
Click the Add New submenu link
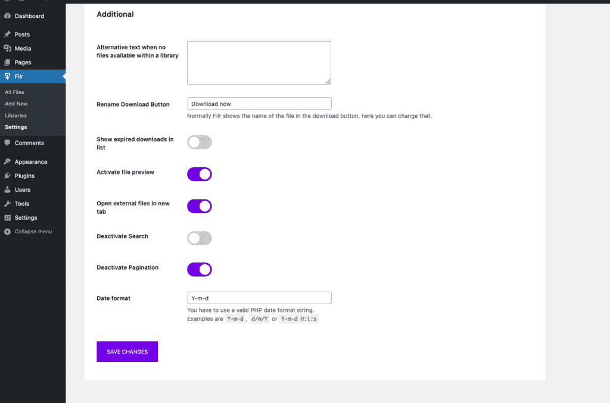pyautogui.click(x=17, y=104)
